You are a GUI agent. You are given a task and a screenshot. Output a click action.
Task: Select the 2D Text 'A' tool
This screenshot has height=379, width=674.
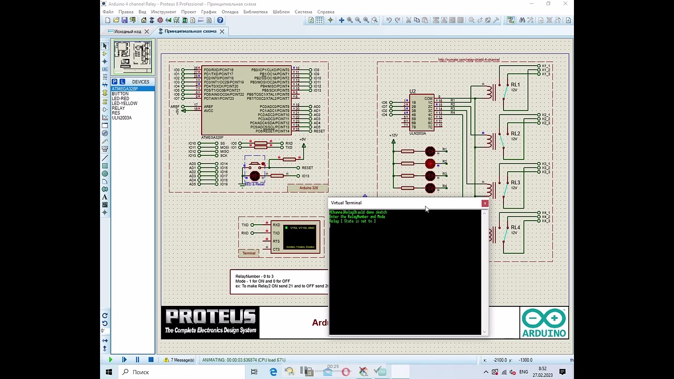coord(105,197)
